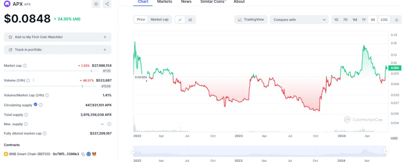Screen dimensions: 403x162
Task: Open the Chart tab
Action: click(x=143, y=2)
